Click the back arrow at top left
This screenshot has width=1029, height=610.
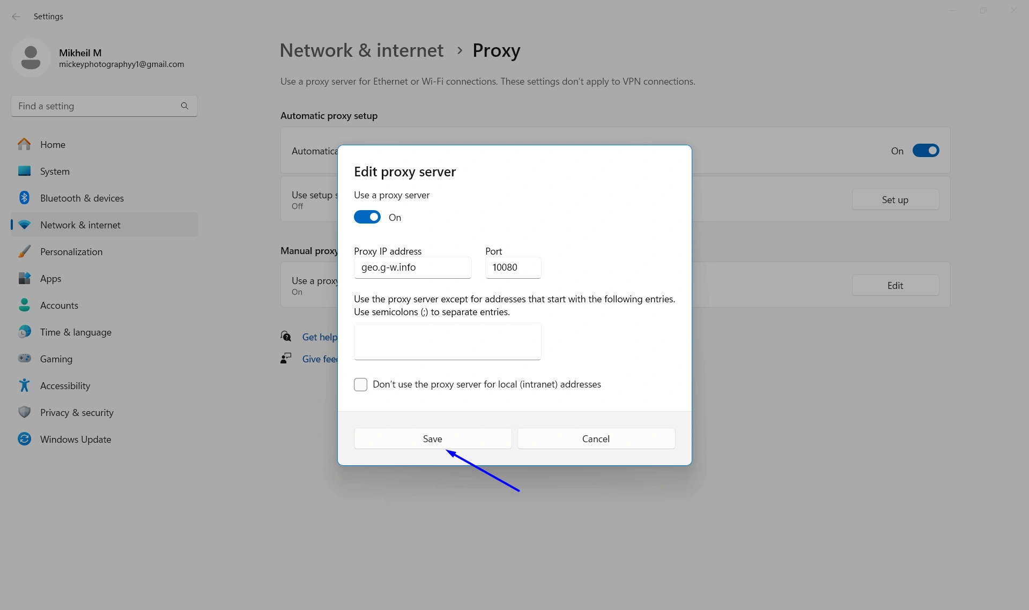coord(16,17)
